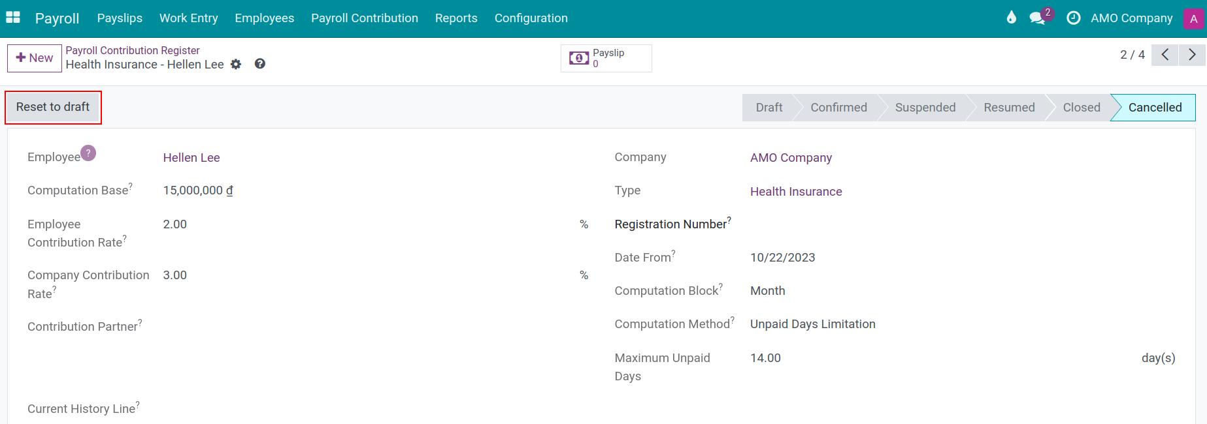The width and height of the screenshot is (1207, 424).
Task: Open the Payroll Contribution menu
Action: click(364, 18)
